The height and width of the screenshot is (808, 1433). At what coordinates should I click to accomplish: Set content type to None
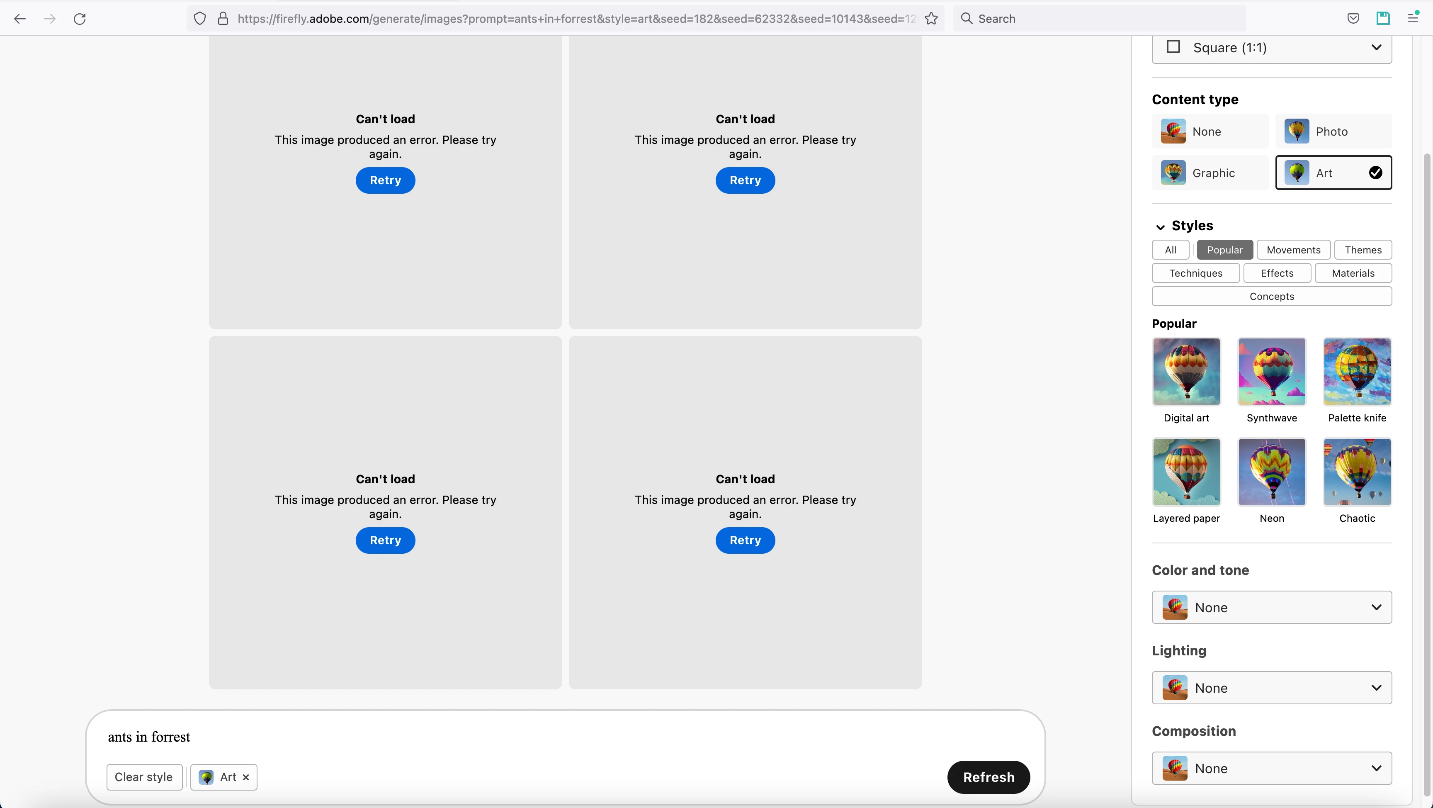coord(1210,131)
